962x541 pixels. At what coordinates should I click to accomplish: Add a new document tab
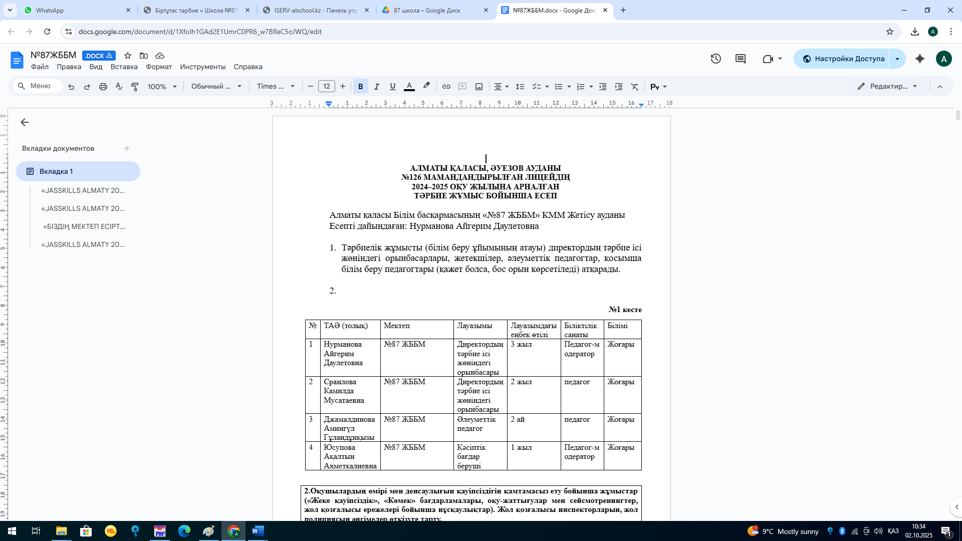click(x=127, y=148)
